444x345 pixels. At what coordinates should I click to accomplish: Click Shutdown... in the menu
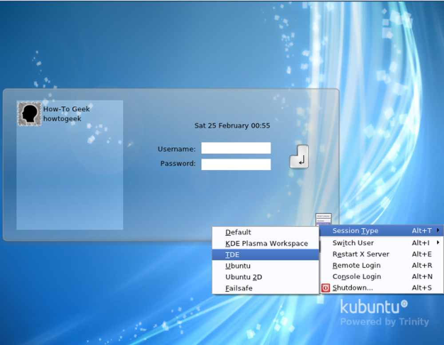[381, 288]
